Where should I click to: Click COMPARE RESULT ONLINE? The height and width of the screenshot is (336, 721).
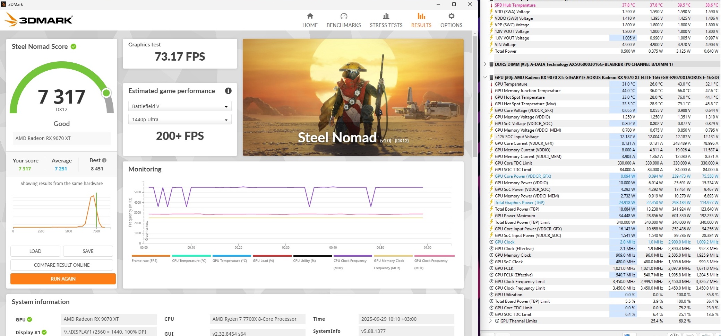[62, 265]
